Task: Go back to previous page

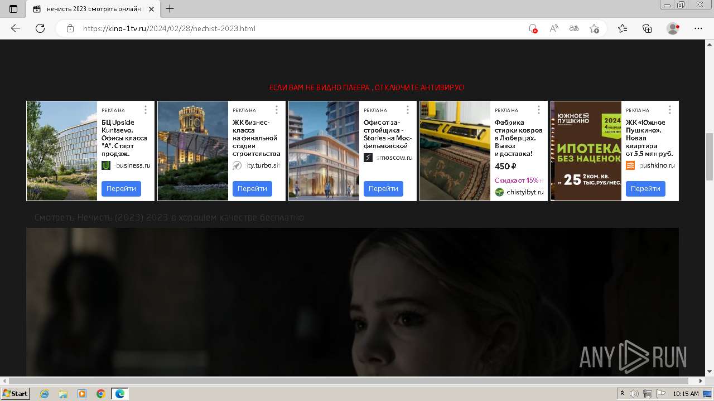Action: click(x=16, y=28)
